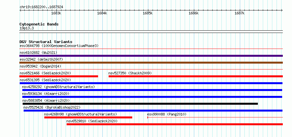Click the ruler's right arrowhead
The width and height of the screenshot is (292, 137).
[282, 10]
